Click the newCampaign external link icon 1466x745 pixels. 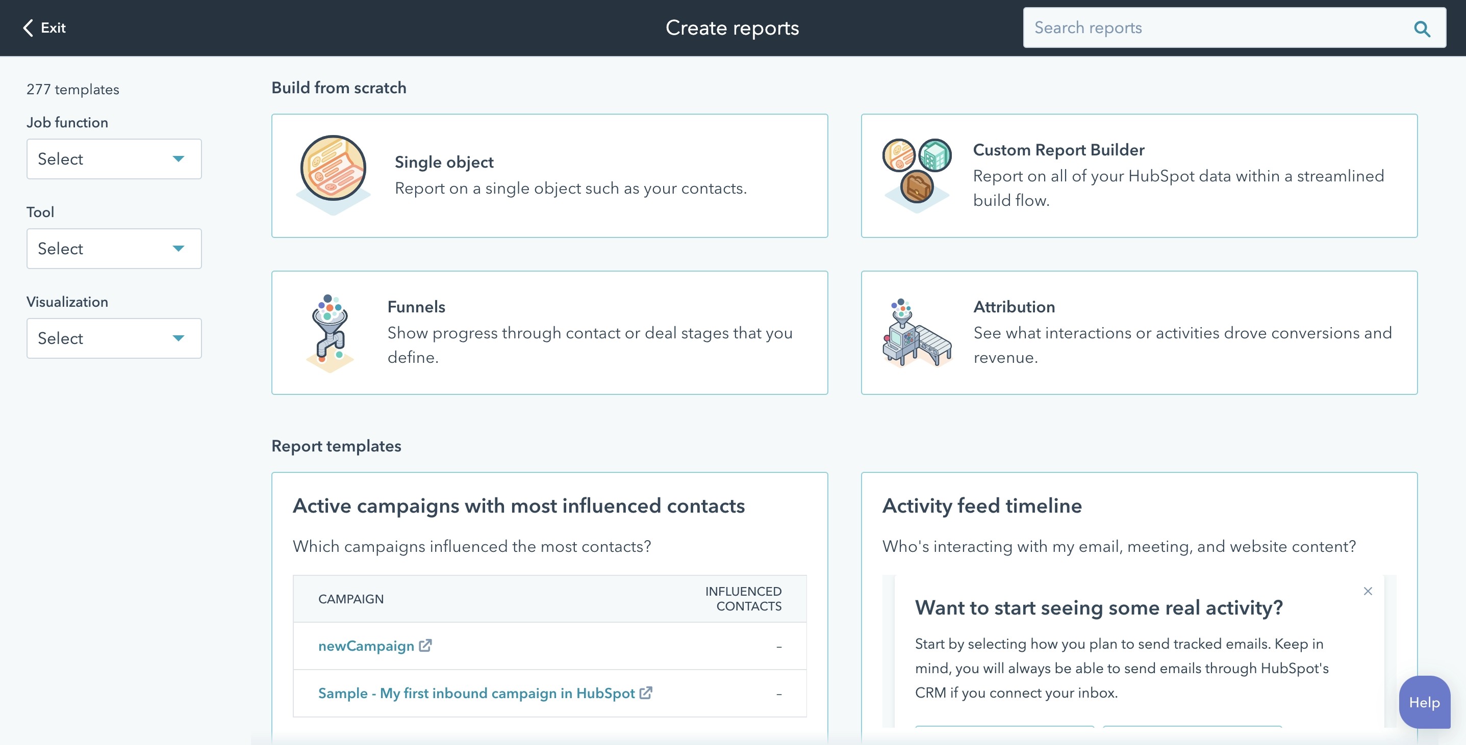(427, 645)
